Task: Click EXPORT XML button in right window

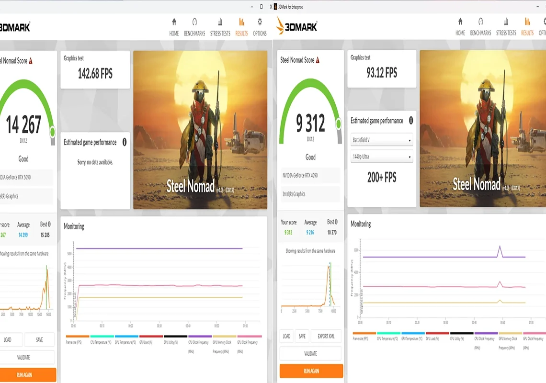Action: [x=326, y=336]
